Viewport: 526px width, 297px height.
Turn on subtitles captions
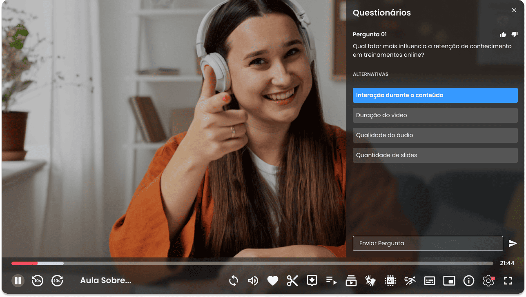pyautogui.click(x=430, y=281)
